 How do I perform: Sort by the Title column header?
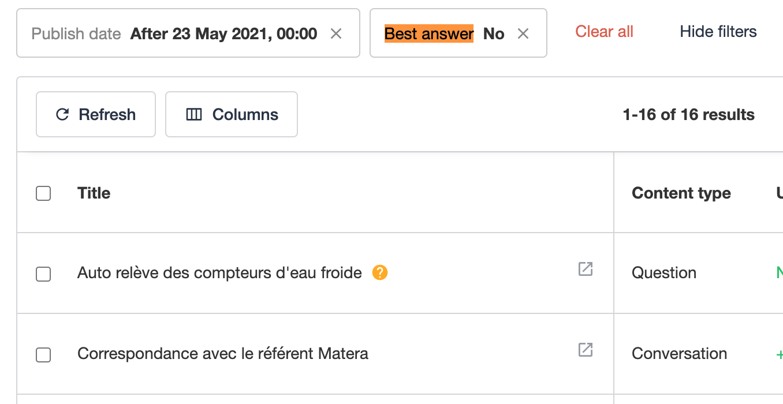coord(94,193)
